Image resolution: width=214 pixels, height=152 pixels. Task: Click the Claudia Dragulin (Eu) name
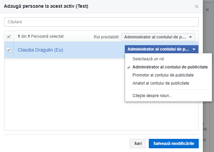pyautogui.click(x=41, y=50)
